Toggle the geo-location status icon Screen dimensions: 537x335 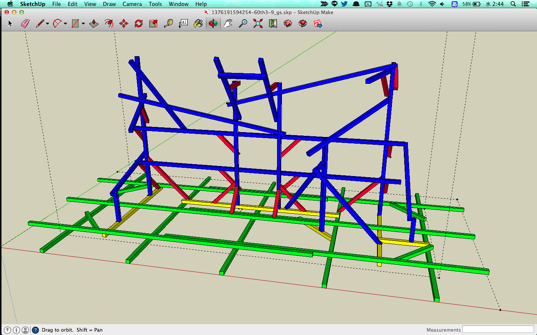[7, 330]
